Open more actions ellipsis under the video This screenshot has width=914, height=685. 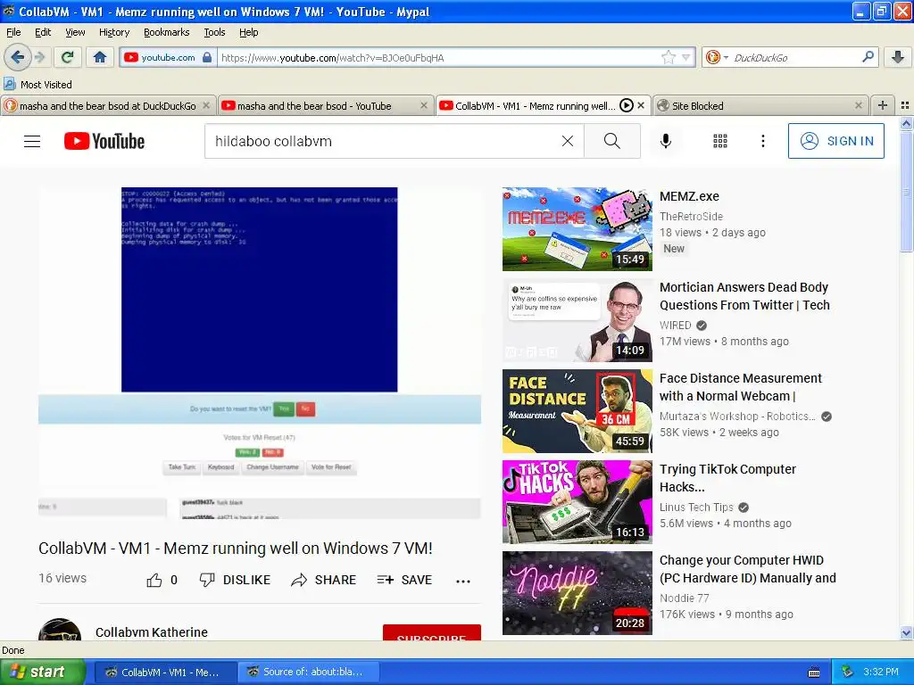tap(463, 581)
